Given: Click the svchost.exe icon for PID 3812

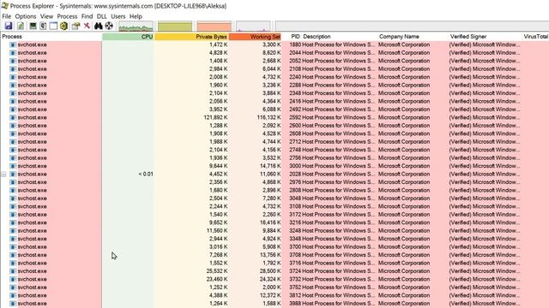Looking at the screenshot, I should pos(13,295).
